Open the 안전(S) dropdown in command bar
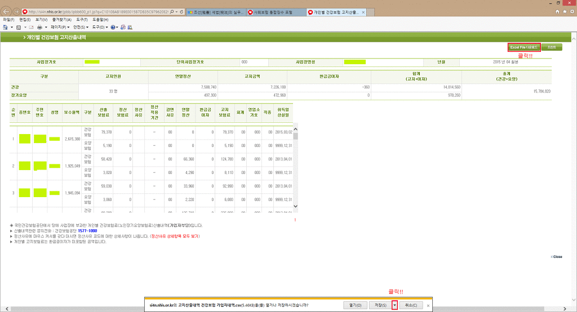This screenshot has width=577, height=312. click(x=81, y=27)
